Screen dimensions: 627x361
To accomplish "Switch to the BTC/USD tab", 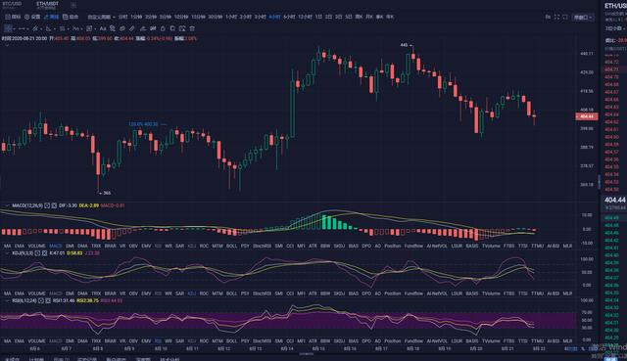I will click(12, 4).
